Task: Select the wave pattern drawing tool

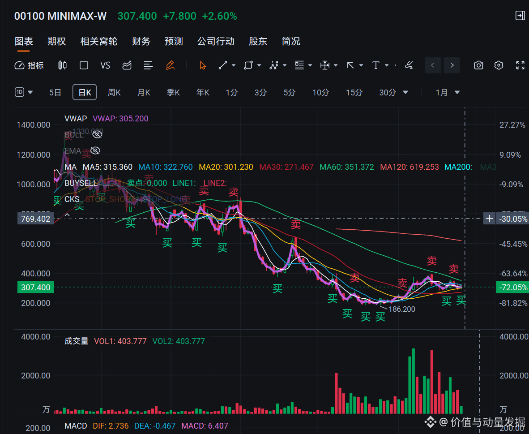Action: click(x=273, y=65)
